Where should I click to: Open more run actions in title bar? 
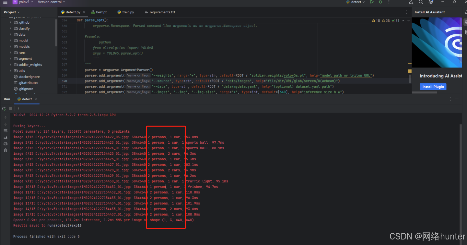(388, 2)
